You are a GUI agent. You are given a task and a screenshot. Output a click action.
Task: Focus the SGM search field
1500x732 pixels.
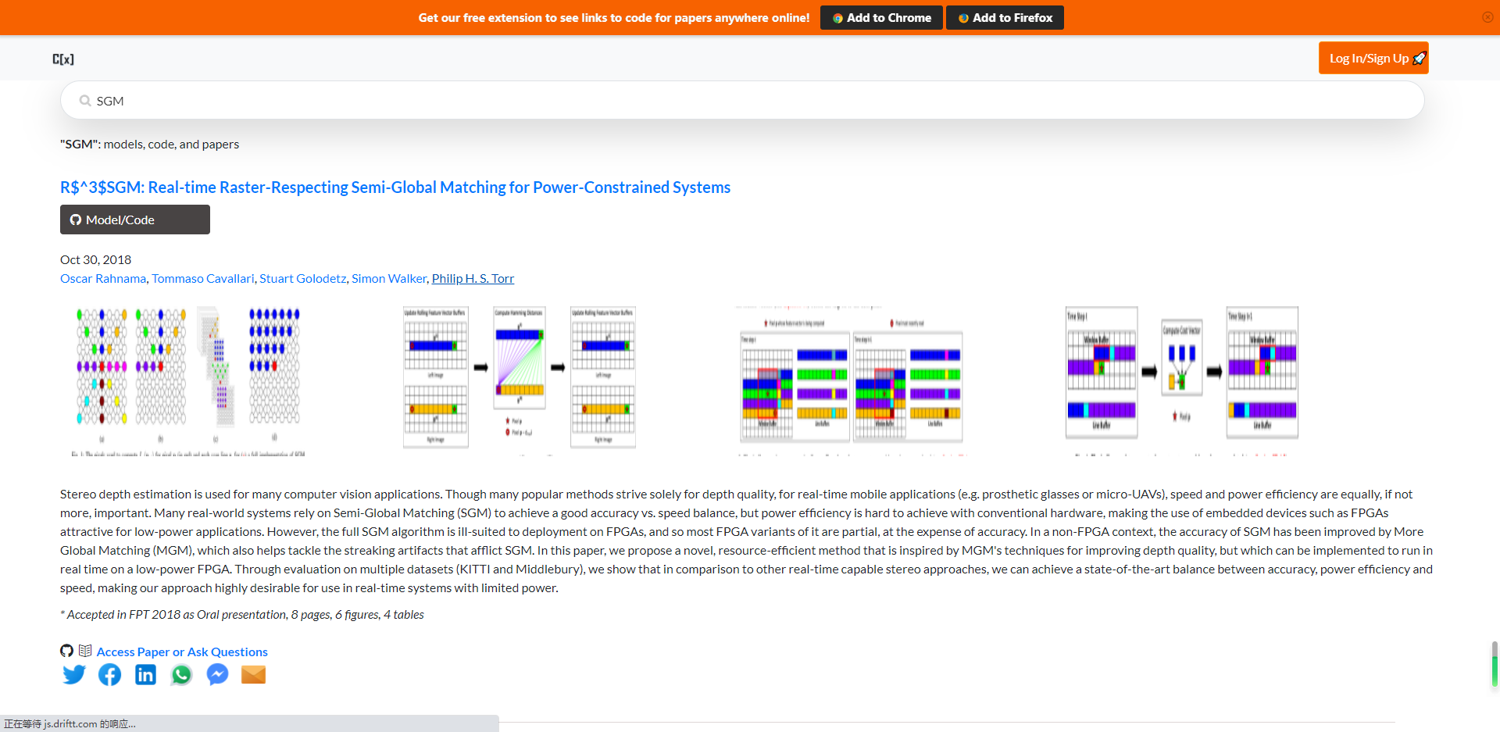pos(742,101)
